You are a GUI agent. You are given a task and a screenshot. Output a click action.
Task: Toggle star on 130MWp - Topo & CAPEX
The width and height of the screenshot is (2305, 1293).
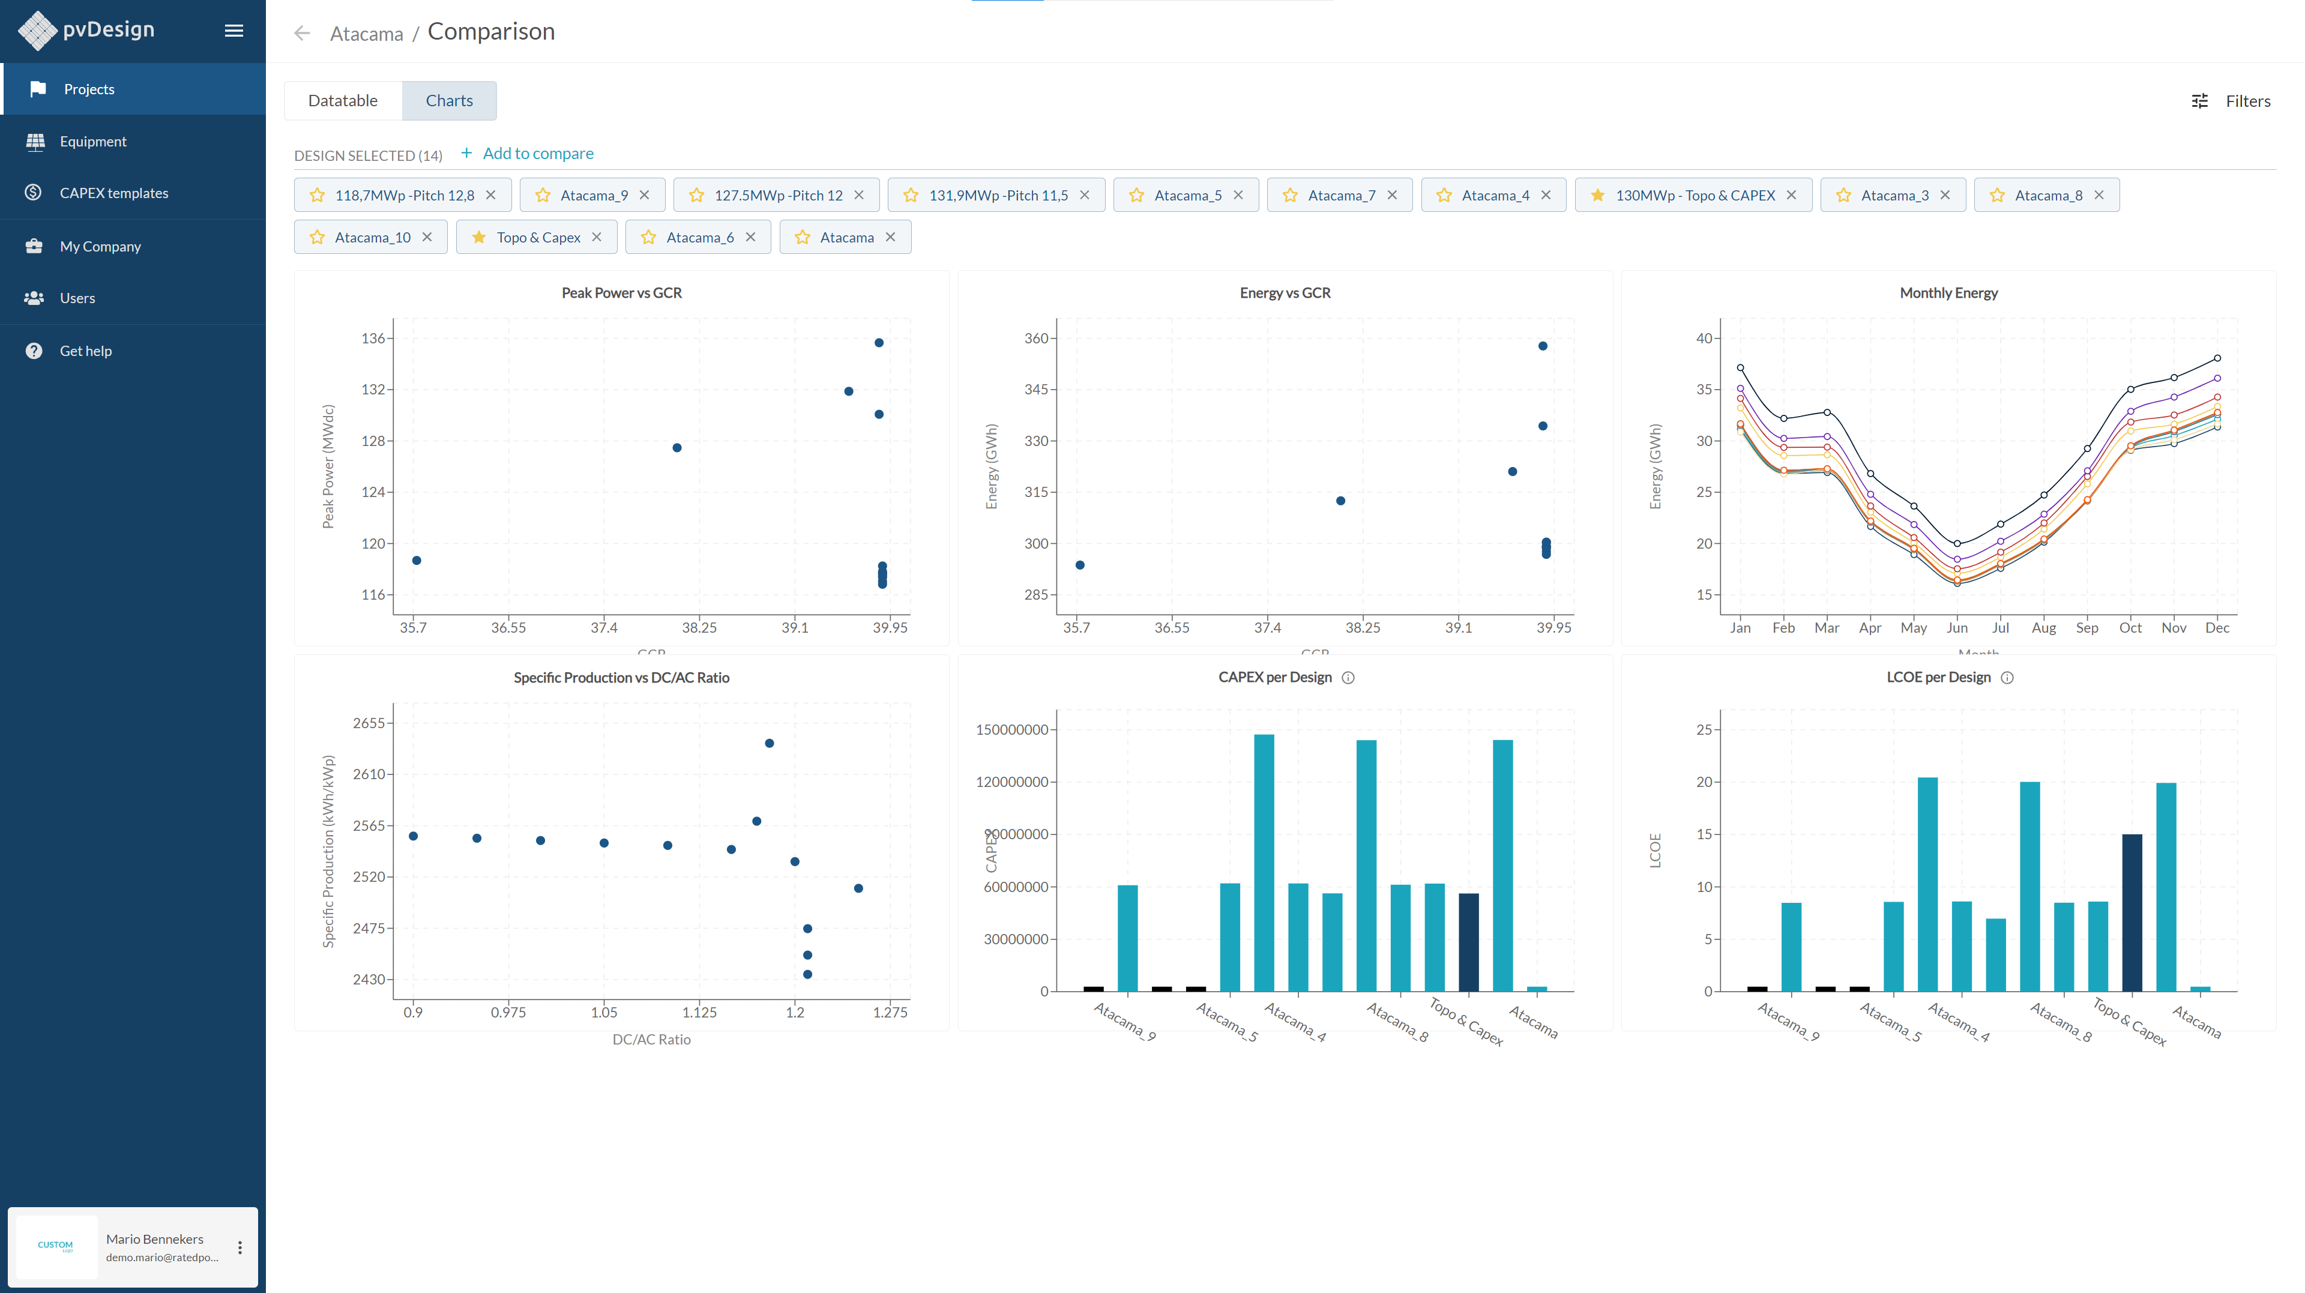click(1597, 195)
